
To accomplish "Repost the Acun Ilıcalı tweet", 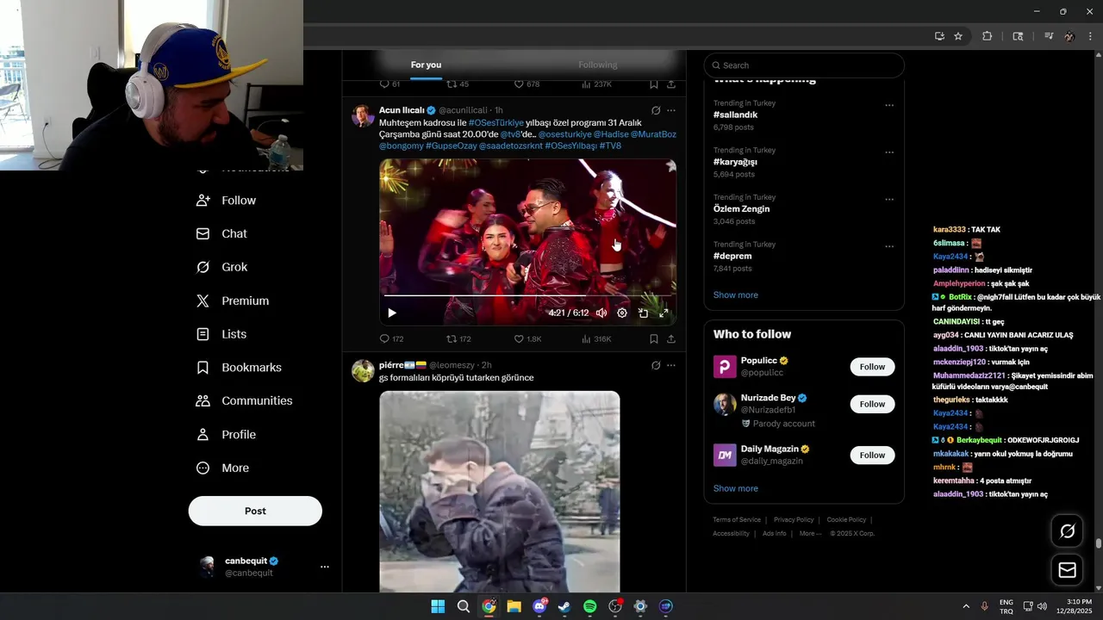I will tap(458, 339).
